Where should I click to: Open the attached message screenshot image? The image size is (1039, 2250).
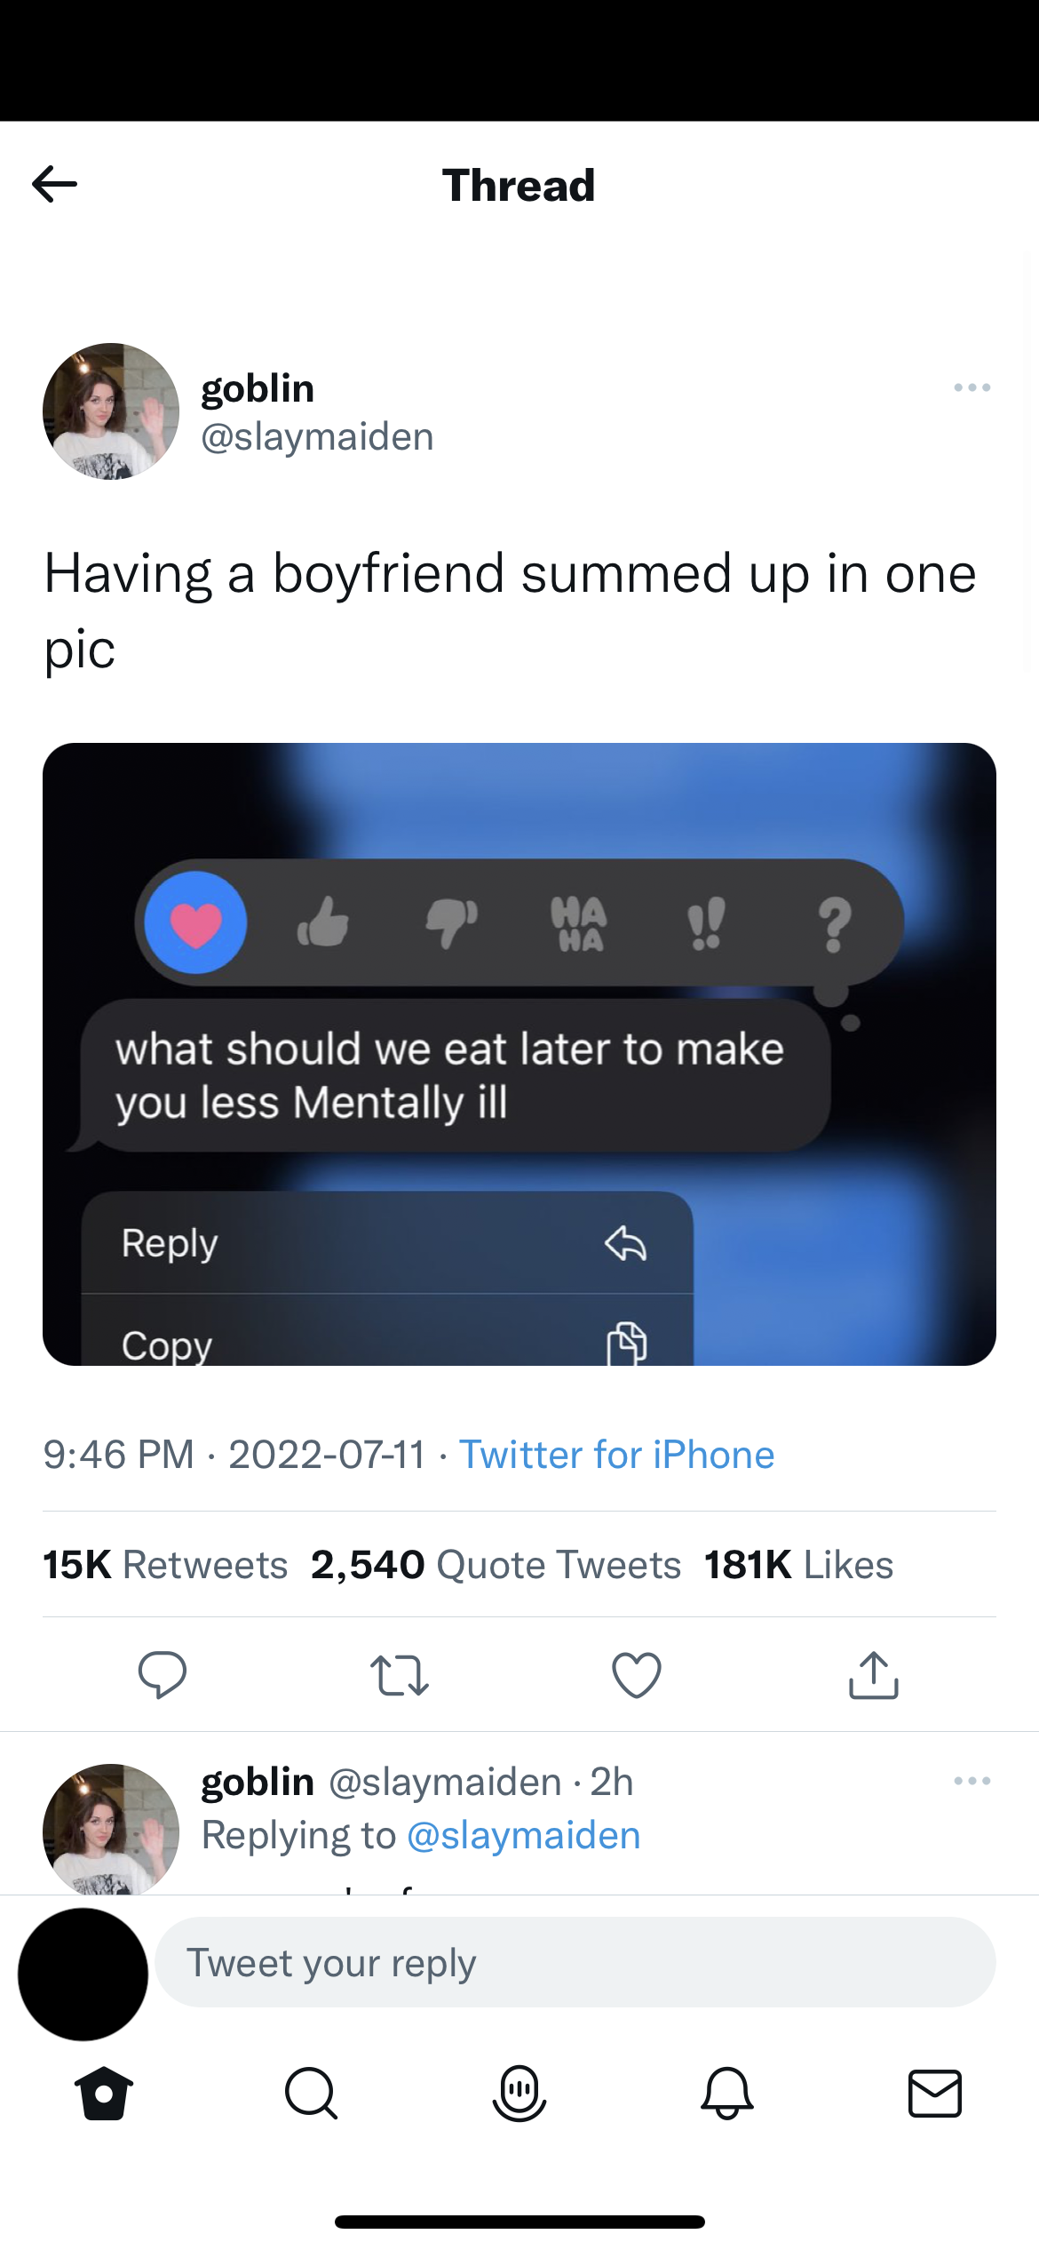(519, 1054)
